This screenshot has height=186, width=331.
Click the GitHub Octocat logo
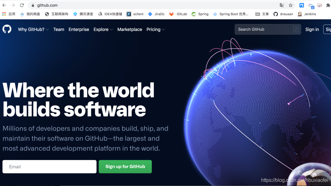pyautogui.click(x=7, y=29)
